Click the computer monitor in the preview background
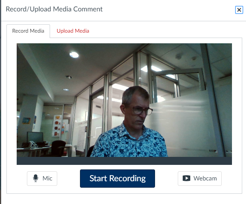 pos(35,137)
